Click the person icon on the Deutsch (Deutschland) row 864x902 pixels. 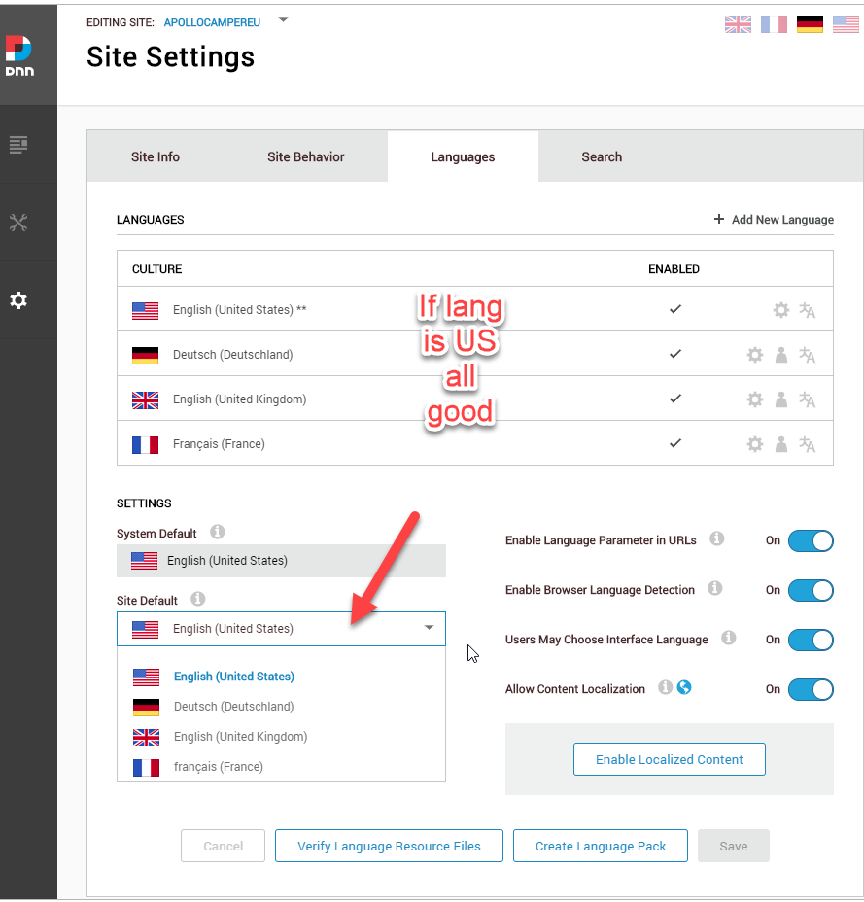(781, 355)
